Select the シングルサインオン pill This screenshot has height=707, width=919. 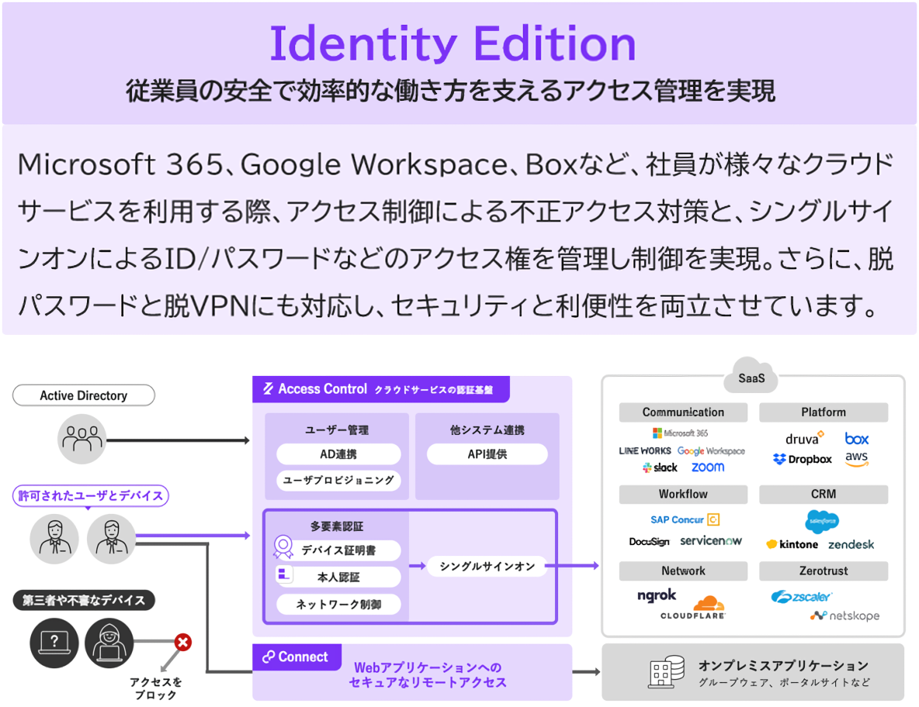pos(487,566)
